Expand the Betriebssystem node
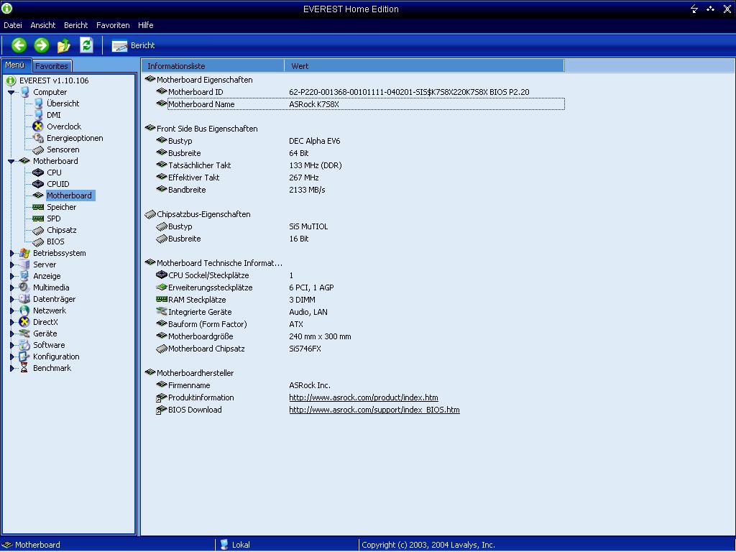 pyautogui.click(x=12, y=253)
